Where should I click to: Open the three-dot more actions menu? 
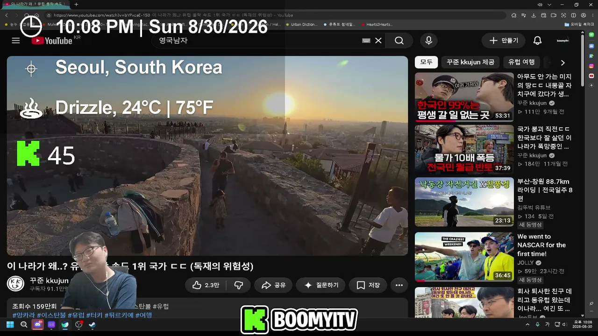click(x=399, y=285)
